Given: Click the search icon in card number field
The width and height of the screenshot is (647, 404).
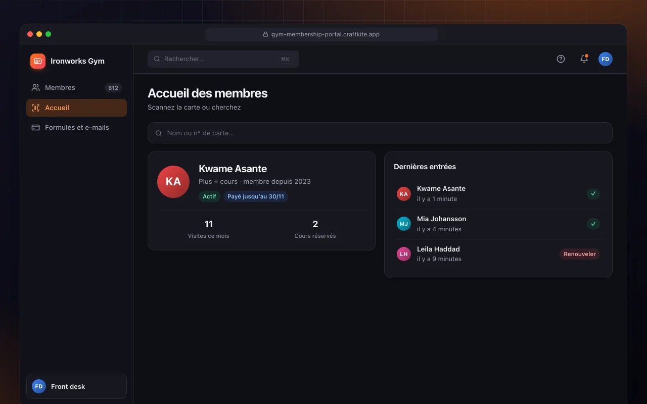Looking at the screenshot, I should (159, 133).
